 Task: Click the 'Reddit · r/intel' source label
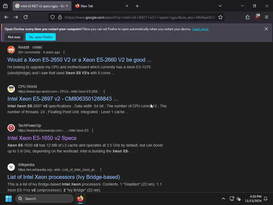[x=30, y=48]
